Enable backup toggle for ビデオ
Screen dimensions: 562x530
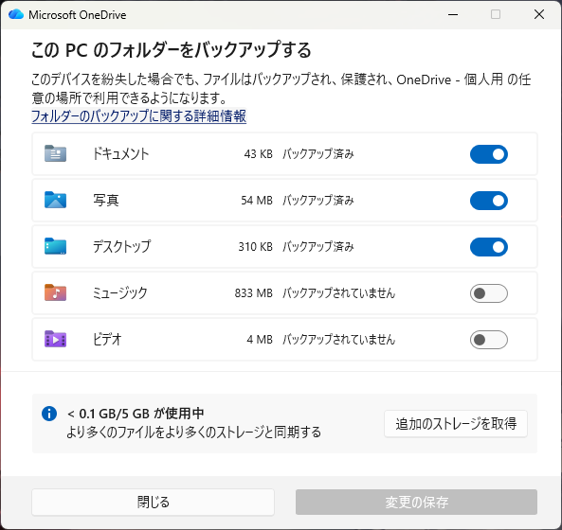coord(488,340)
